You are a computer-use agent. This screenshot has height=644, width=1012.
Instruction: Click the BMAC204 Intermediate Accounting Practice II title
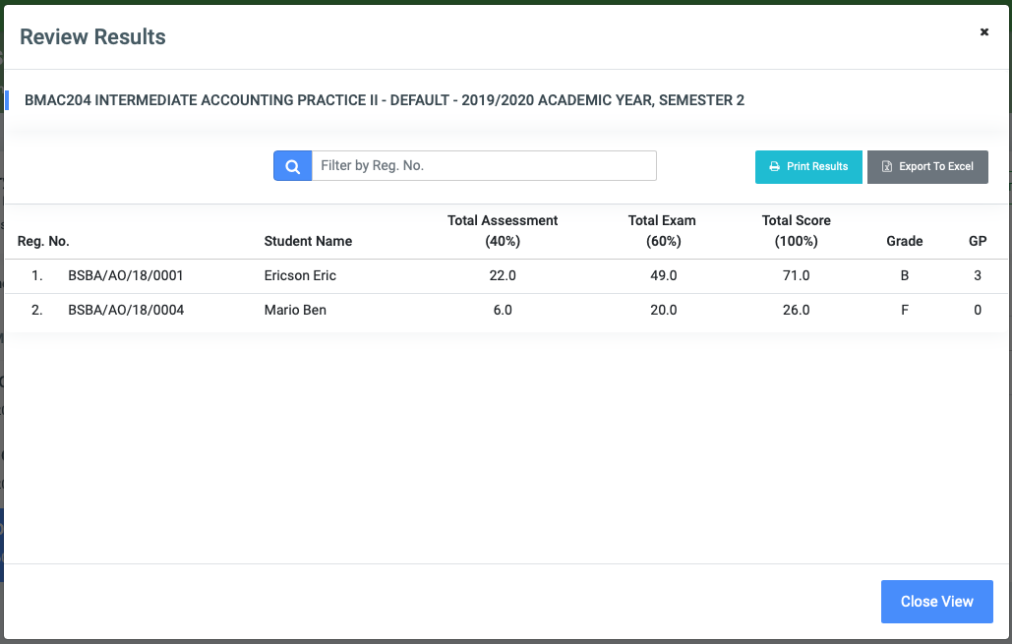click(x=384, y=99)
